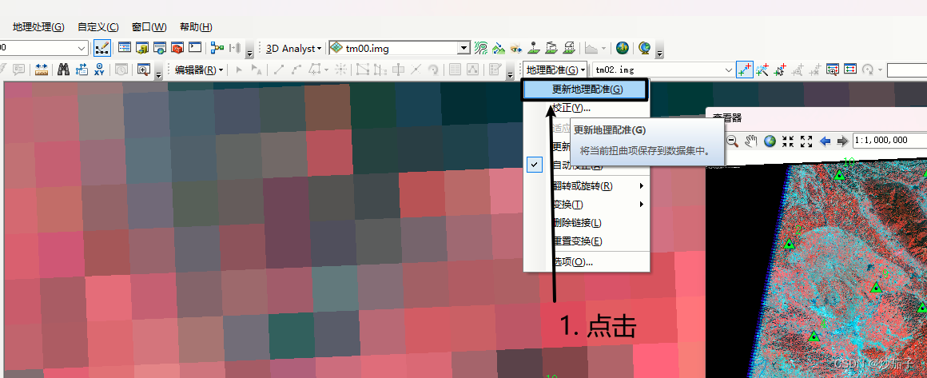Choose 校正(Y)... menu entry
Screen dimensions: 927x378
coord(587,108)
